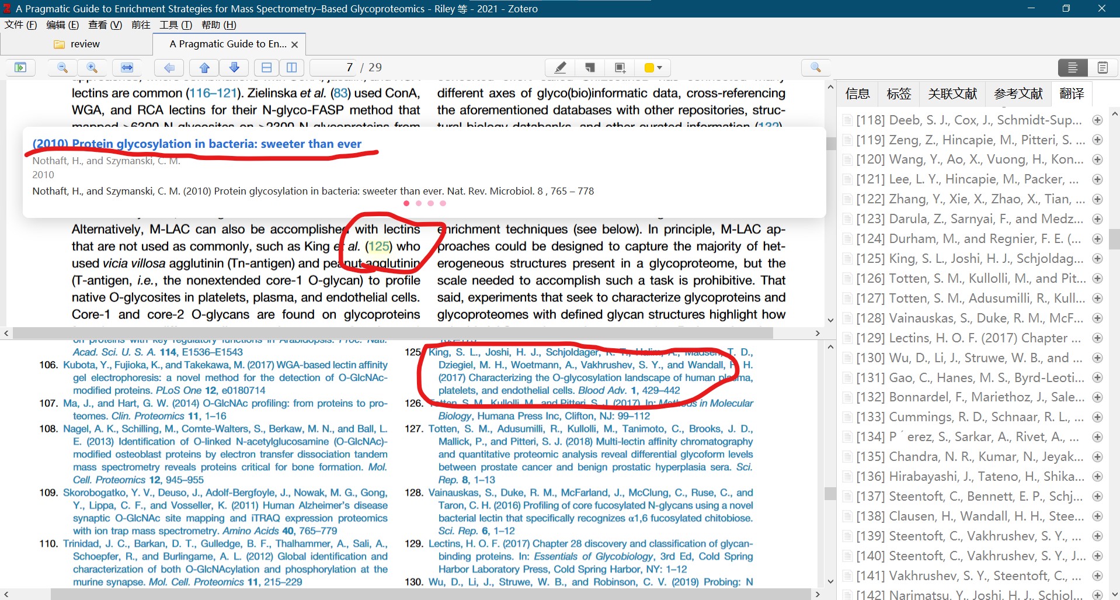Zoom in on the PDF document
Viewport: 1120px width, 600px height.
[93, 67]
